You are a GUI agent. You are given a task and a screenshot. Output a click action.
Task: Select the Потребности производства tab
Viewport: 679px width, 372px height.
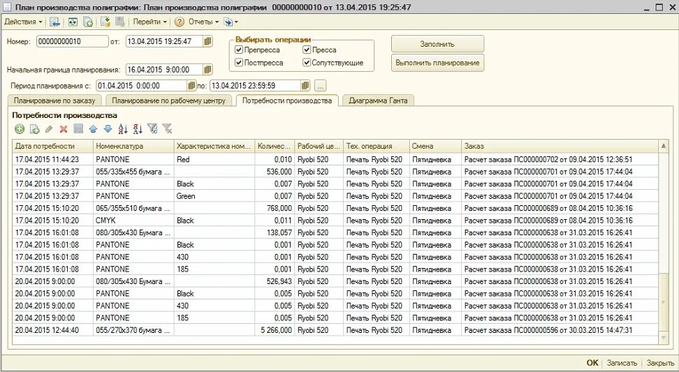(x=287, y=101)
